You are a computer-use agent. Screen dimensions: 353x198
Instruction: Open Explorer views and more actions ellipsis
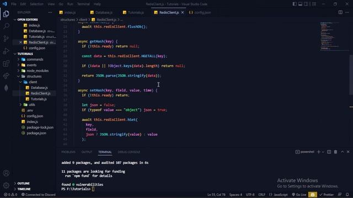click(x=50, y=12)
